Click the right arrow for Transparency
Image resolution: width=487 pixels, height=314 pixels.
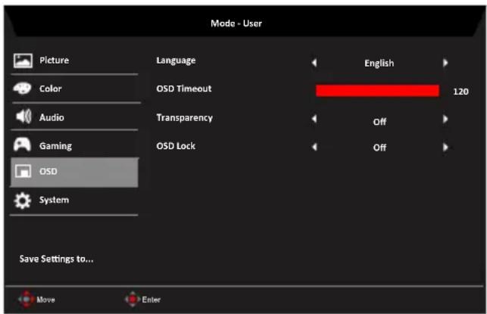[445, 119]
